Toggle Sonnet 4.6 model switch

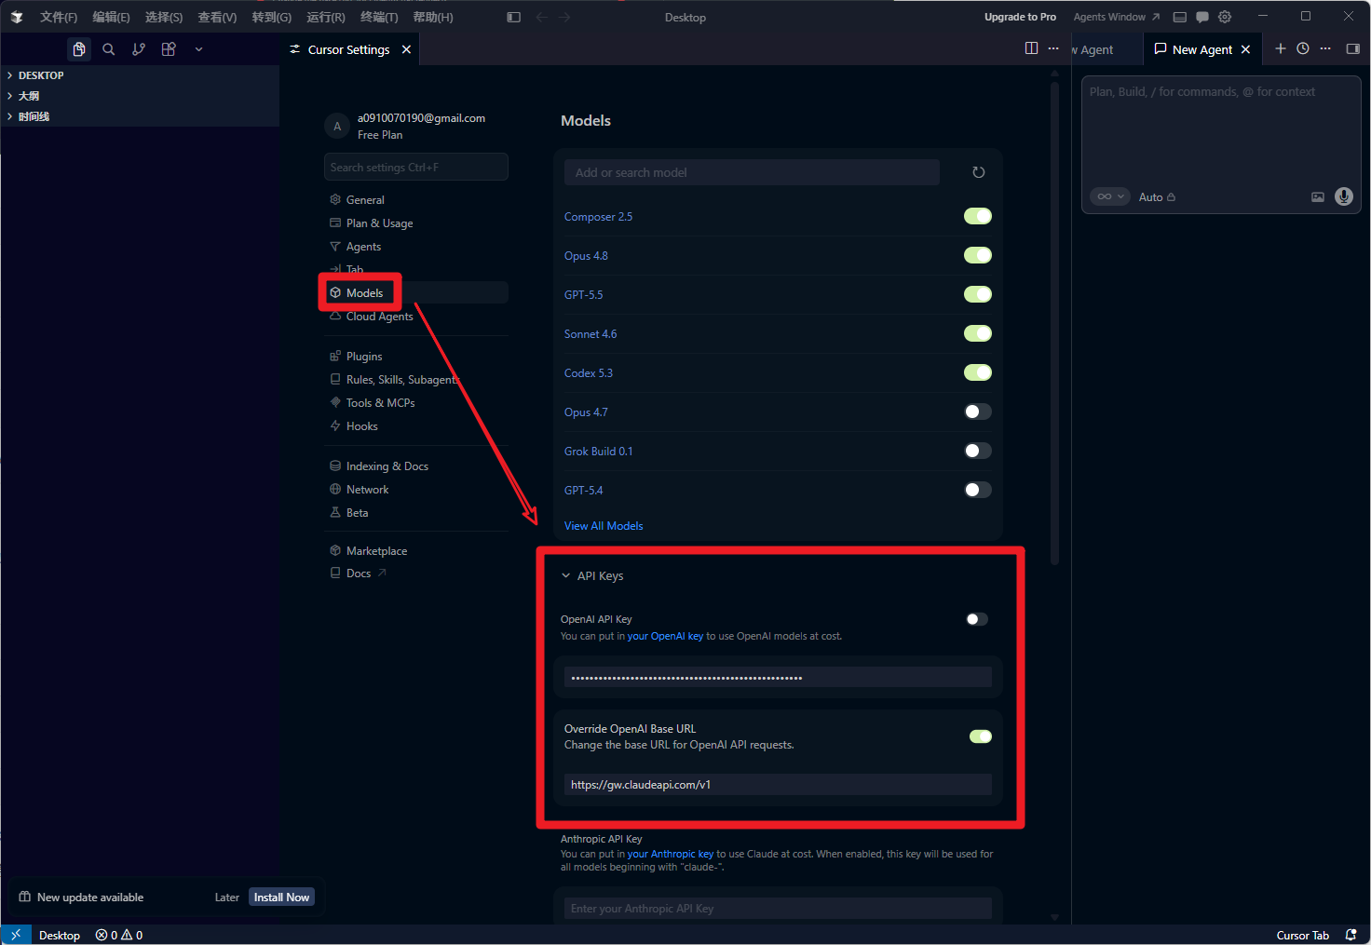point(978,333)
